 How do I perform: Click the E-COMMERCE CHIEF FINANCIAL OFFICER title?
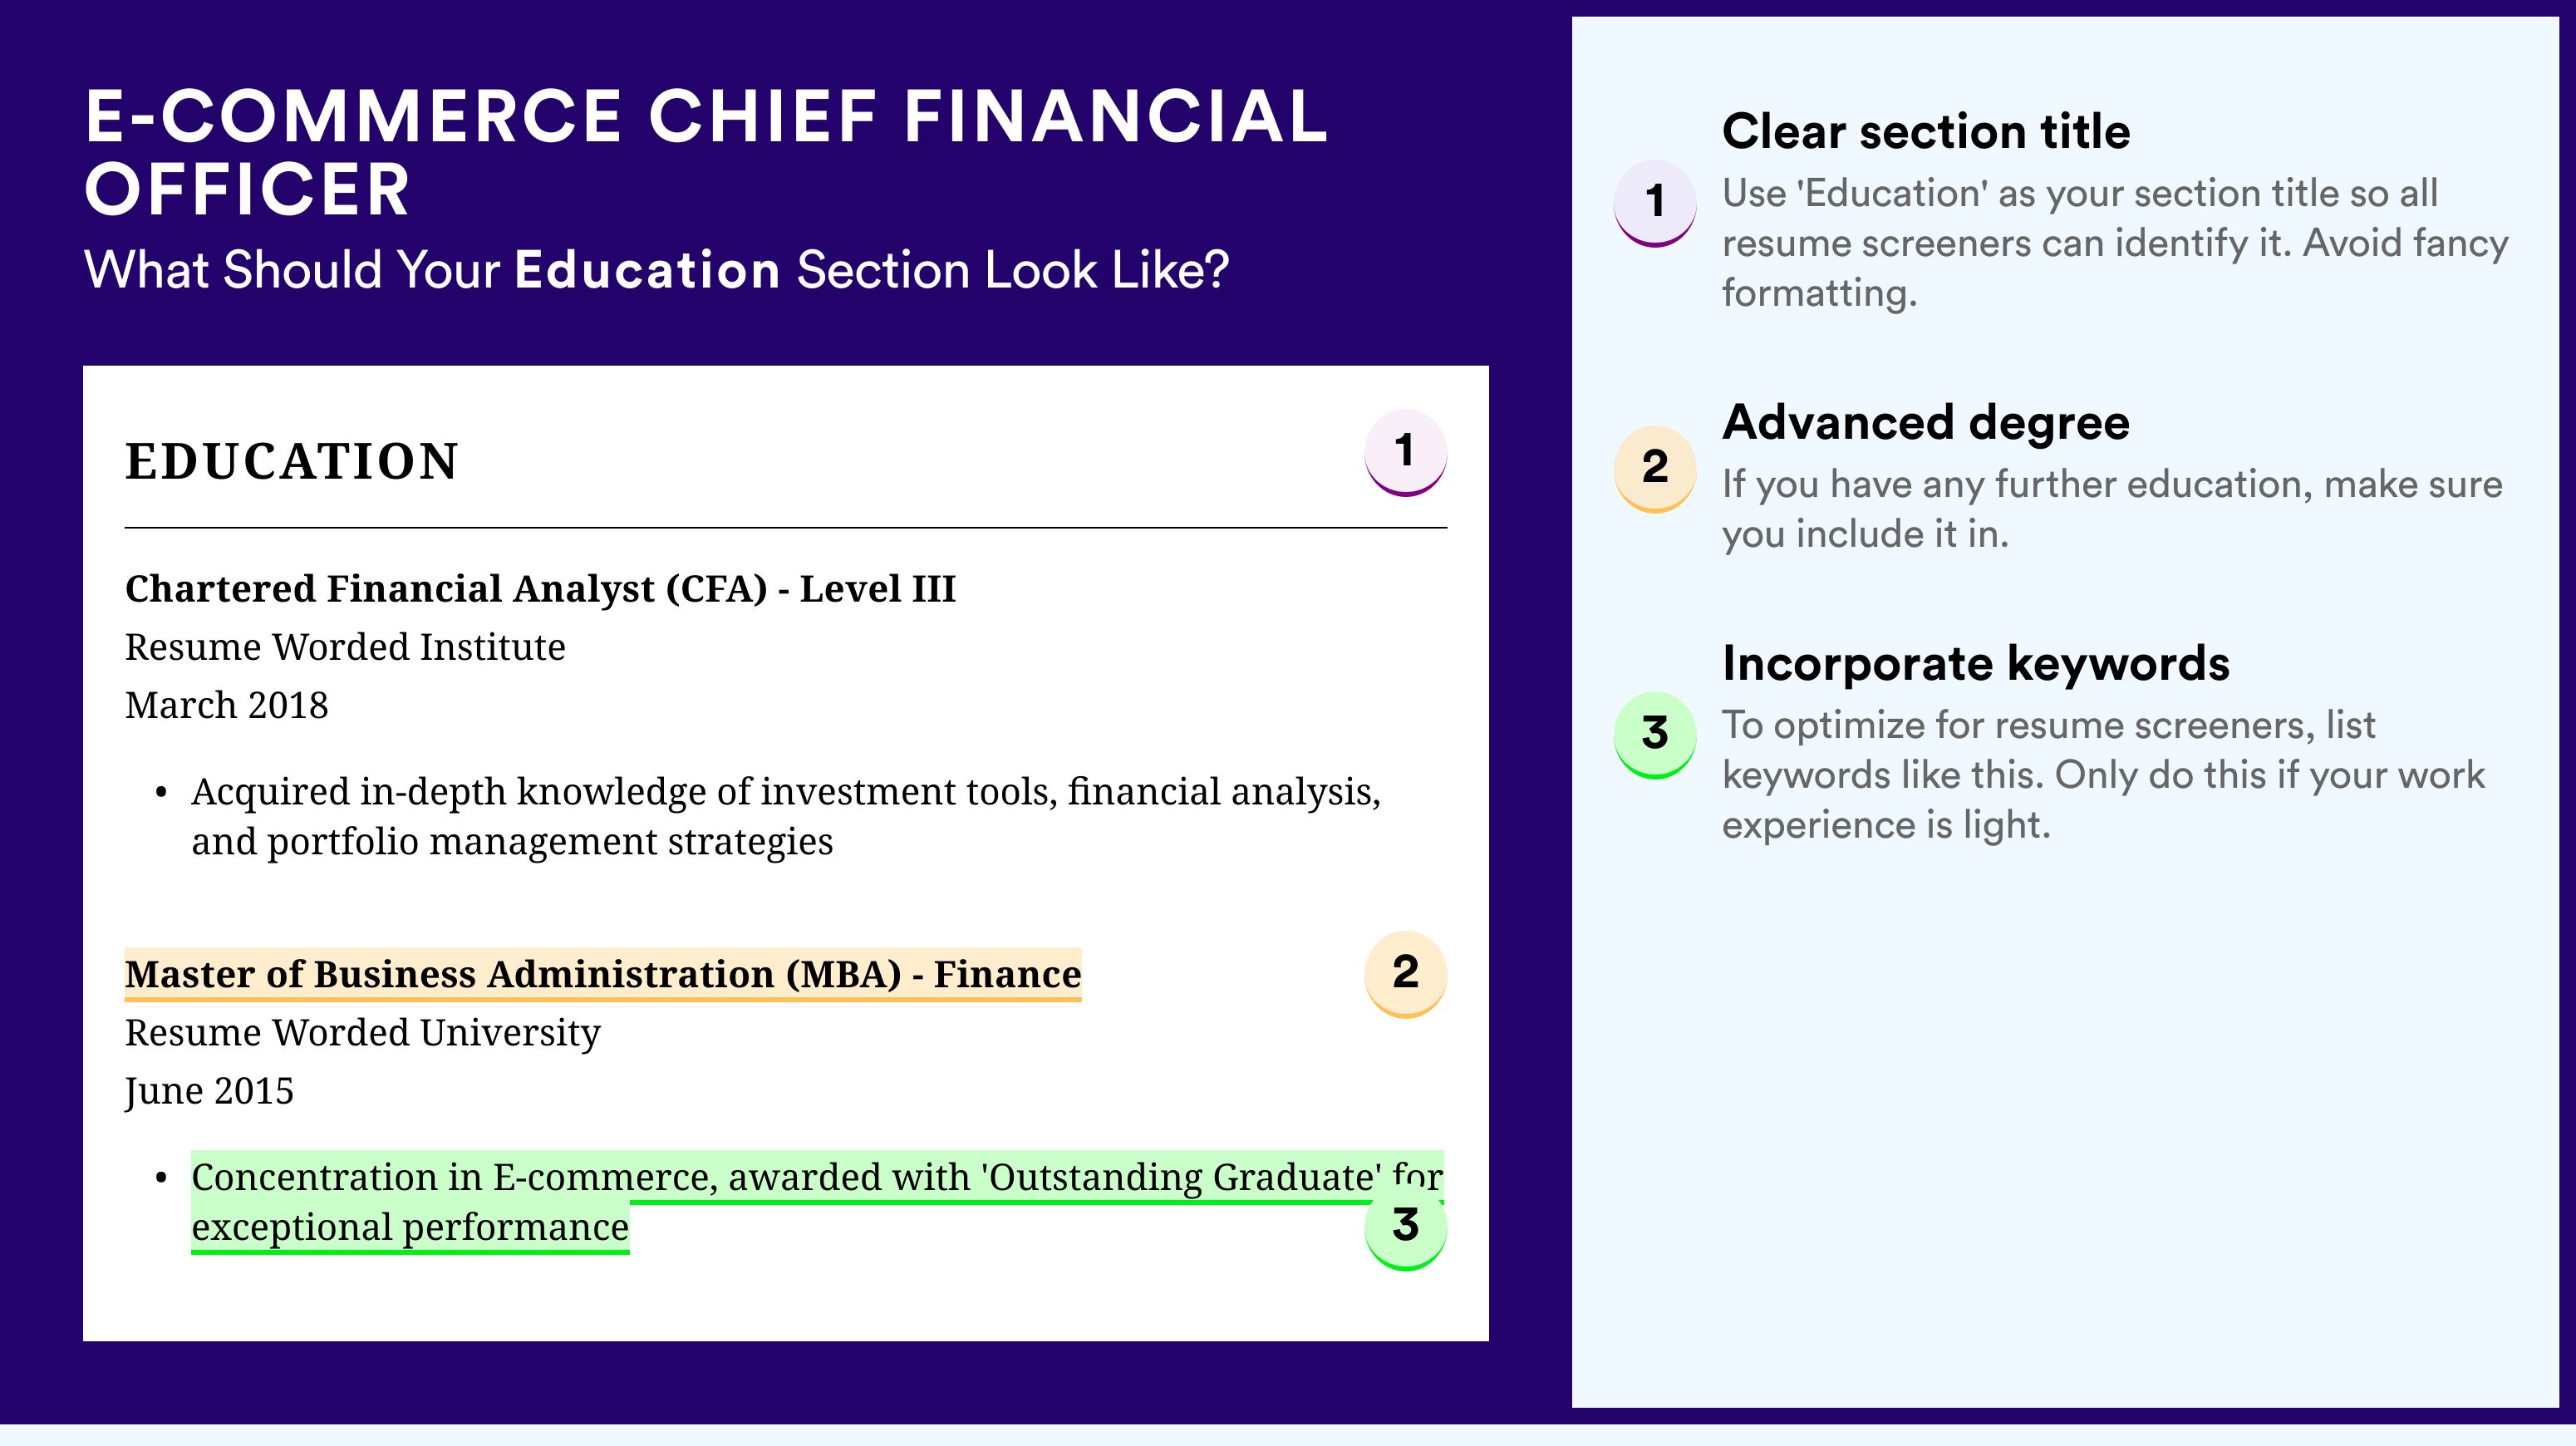tap(706, 152)
